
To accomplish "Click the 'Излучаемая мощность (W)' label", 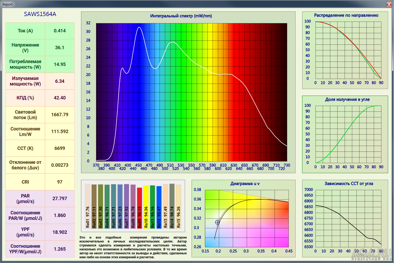I will click(x=25, y=81).
